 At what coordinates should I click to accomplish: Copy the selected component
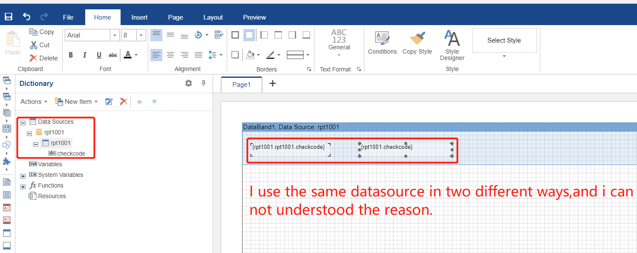42,32
